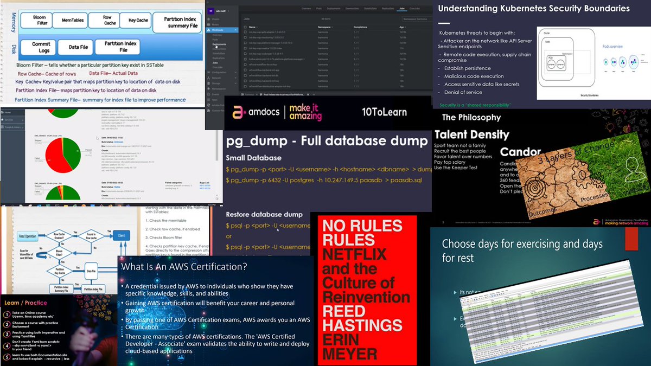Open the Namespace: harmonia filter dropdown
The height and width of the screenshot is (366, 651).
pos(417,19)
